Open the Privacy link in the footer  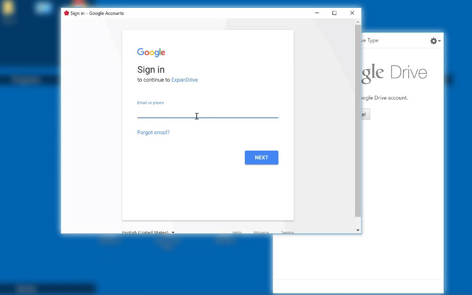261,232
